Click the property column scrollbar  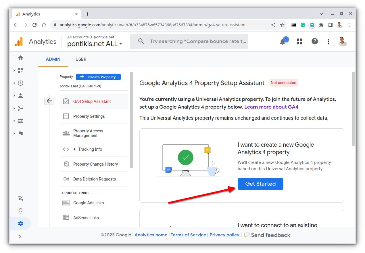coord(131,120)
